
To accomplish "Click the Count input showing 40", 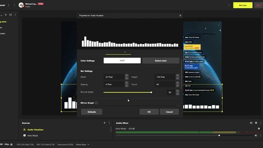I will tap(165, 84).
